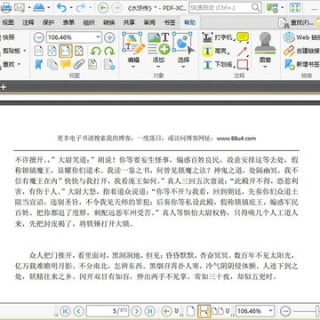The width and height of the screenshot is (320, 320).
Task: Go to previous view with green back arrow
Action: (x=103, y=8)
